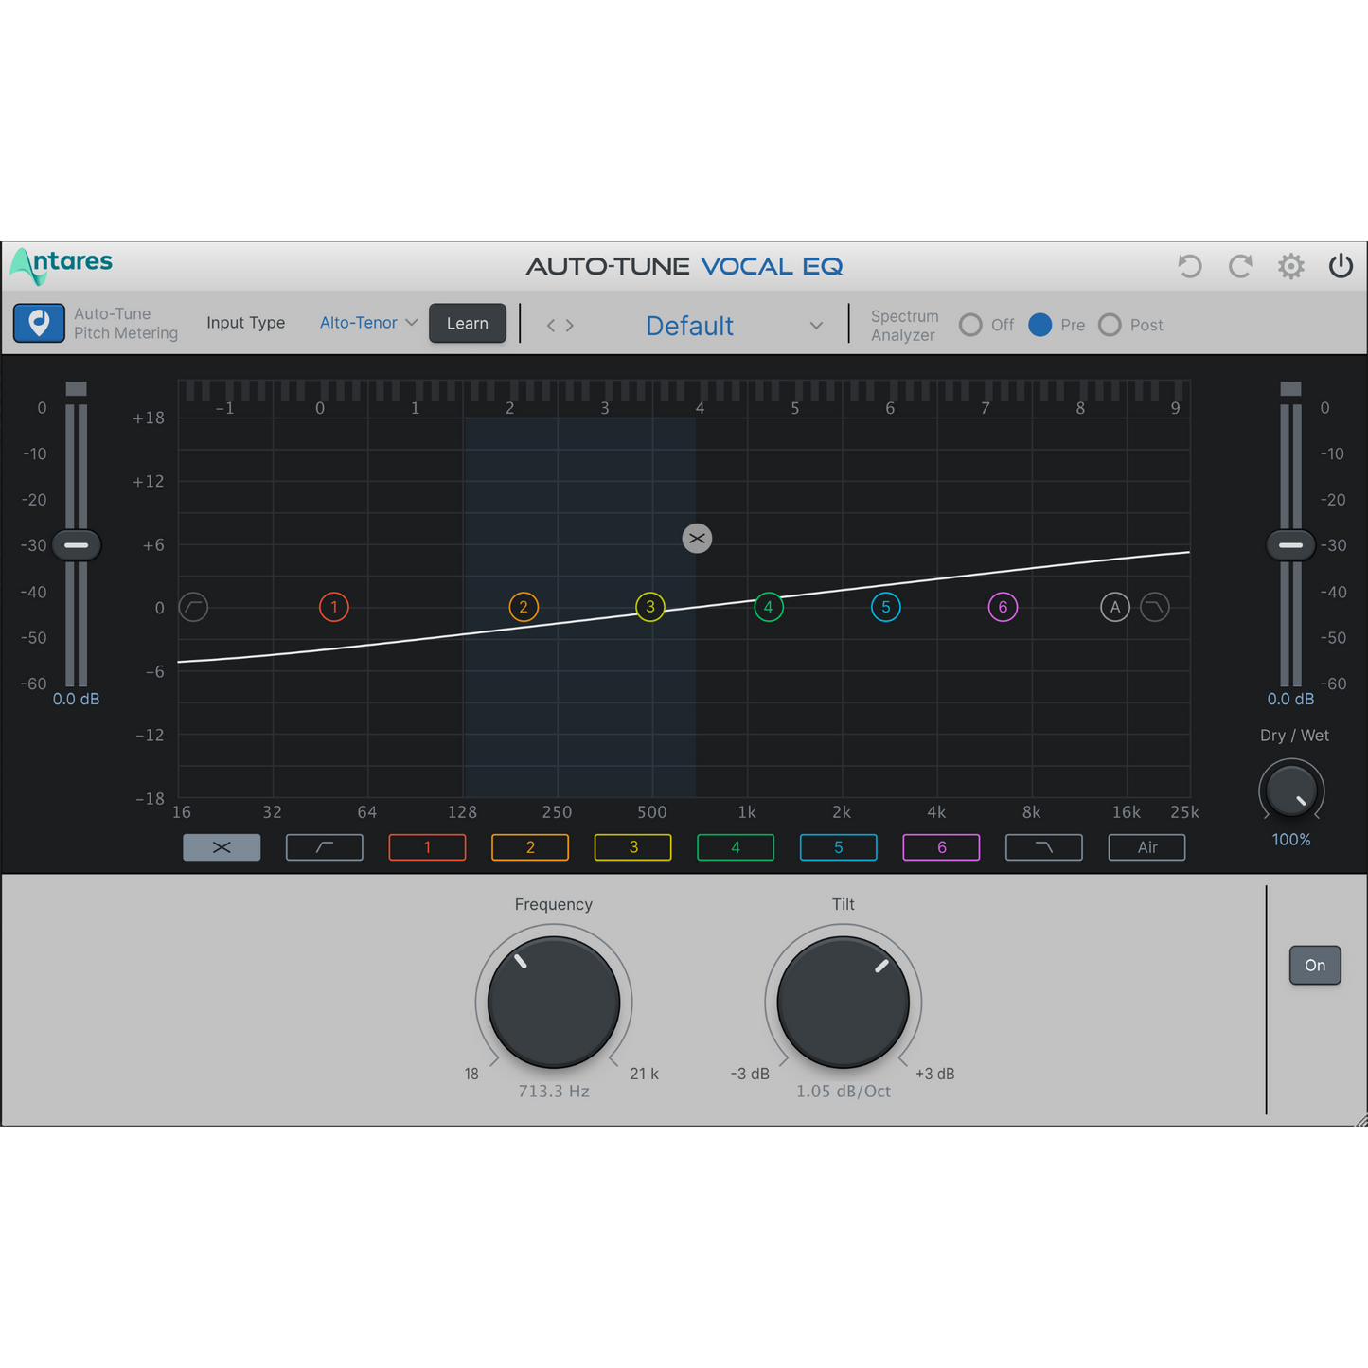
Task: Click the redo arrow icon
Action: [1240, 267]
